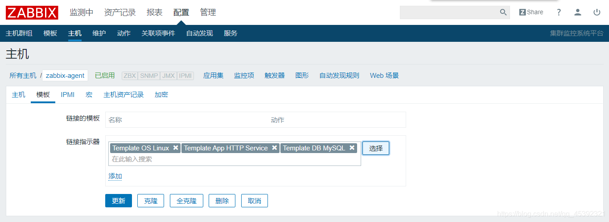The image size is (609, 222).
Task: Open the 监控项 link
Action: (244, 76)
